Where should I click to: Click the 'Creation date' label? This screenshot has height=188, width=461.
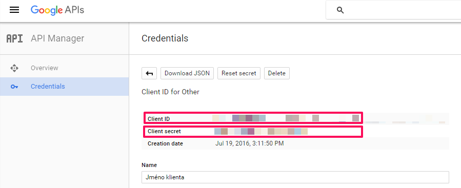click(165, 143)
